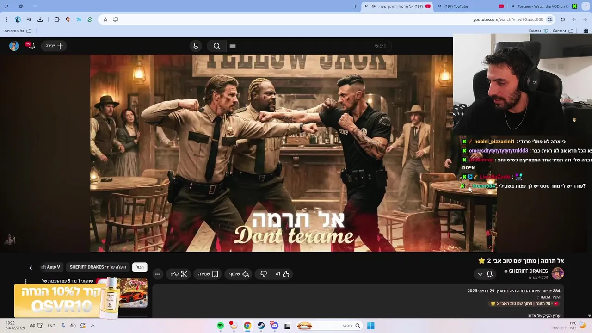The width and height of the screenshot is (592, 333).
Task: Switch the ENG input language
Action: [x=51, y=326]
